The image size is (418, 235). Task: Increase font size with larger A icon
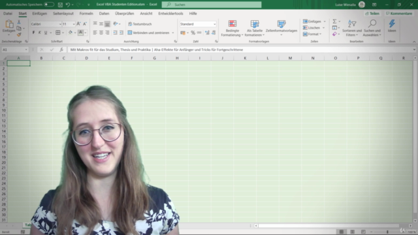pos(78,24)
